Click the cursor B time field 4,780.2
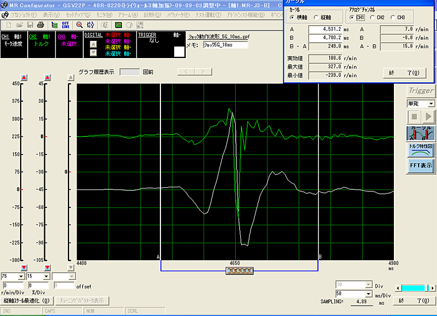Image resolution: width=437 pixels, height=316 pixels. [x=325, y=37]
